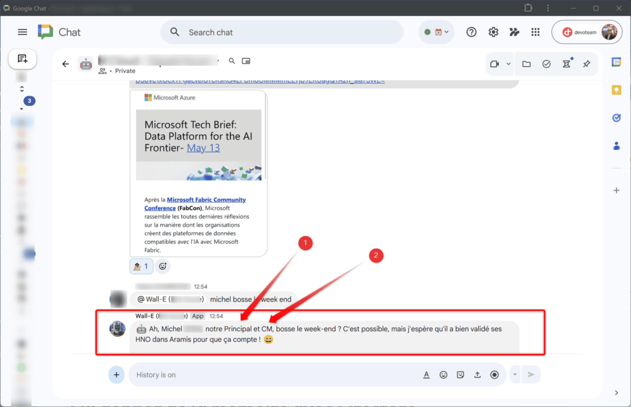Open Keep notes in side panel
Viewport: 631px width, 407px height.
pyautogui.click(x=616, y=90)
